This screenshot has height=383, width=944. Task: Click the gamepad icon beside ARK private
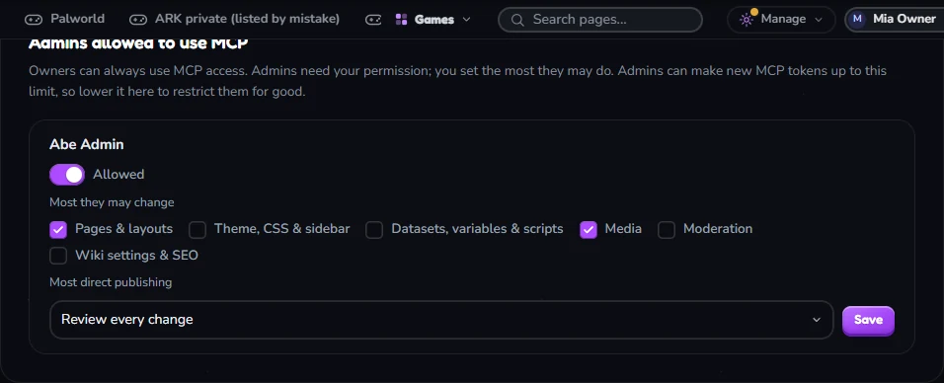pos(138,20)
